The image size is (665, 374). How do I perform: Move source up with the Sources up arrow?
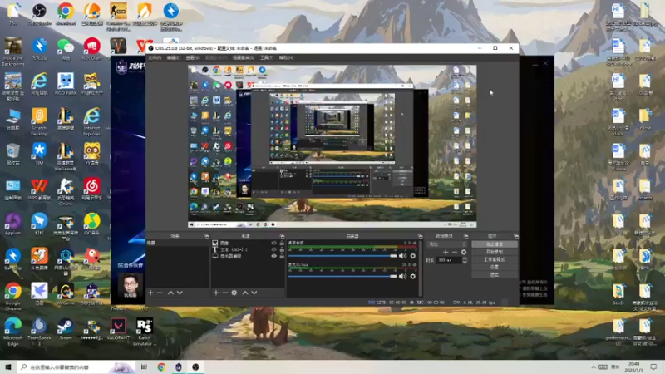(245, 293)
